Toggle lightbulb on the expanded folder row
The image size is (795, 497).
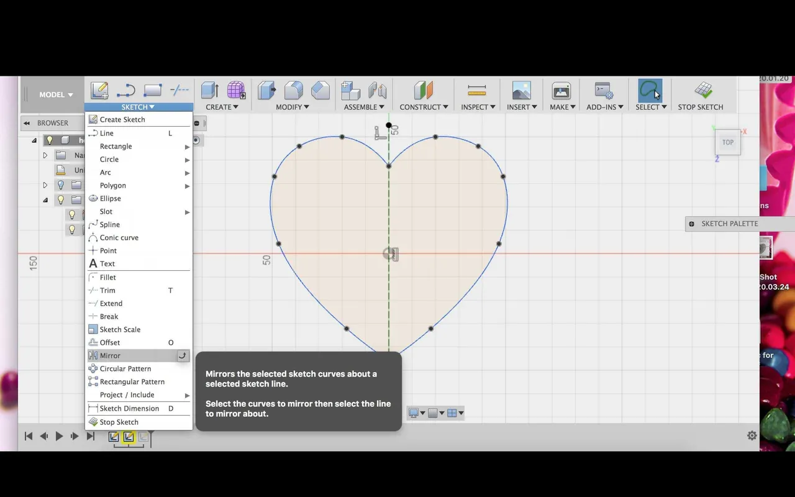(61, 200)
